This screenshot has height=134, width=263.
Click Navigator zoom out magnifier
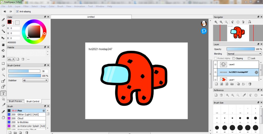tap(221, 22)
